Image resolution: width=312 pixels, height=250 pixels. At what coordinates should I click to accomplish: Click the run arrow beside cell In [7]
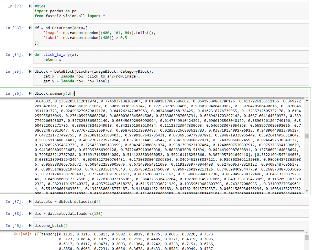point(30,6)
